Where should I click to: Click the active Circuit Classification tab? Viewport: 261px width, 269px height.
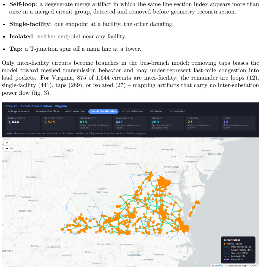click(104, 112)
